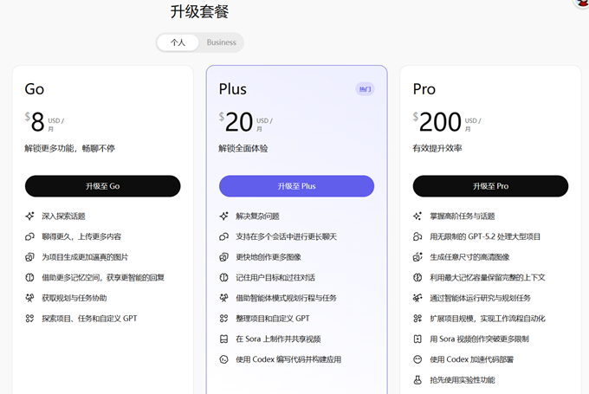Click the 升级套餐 page heading

(x=200, y=11)
